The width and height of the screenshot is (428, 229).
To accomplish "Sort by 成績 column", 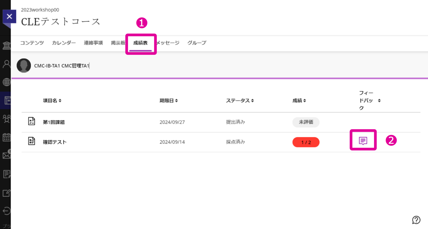I will pyautogui.click(x=299, y=101).
